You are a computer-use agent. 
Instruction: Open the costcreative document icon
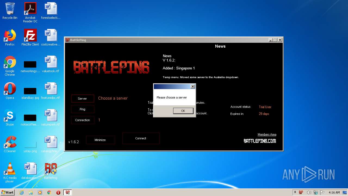point(51,38)
